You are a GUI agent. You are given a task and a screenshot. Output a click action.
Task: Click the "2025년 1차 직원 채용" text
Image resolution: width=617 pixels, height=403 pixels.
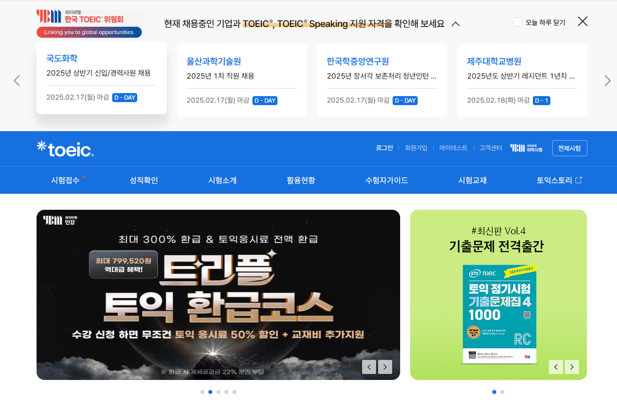point(220,76)
